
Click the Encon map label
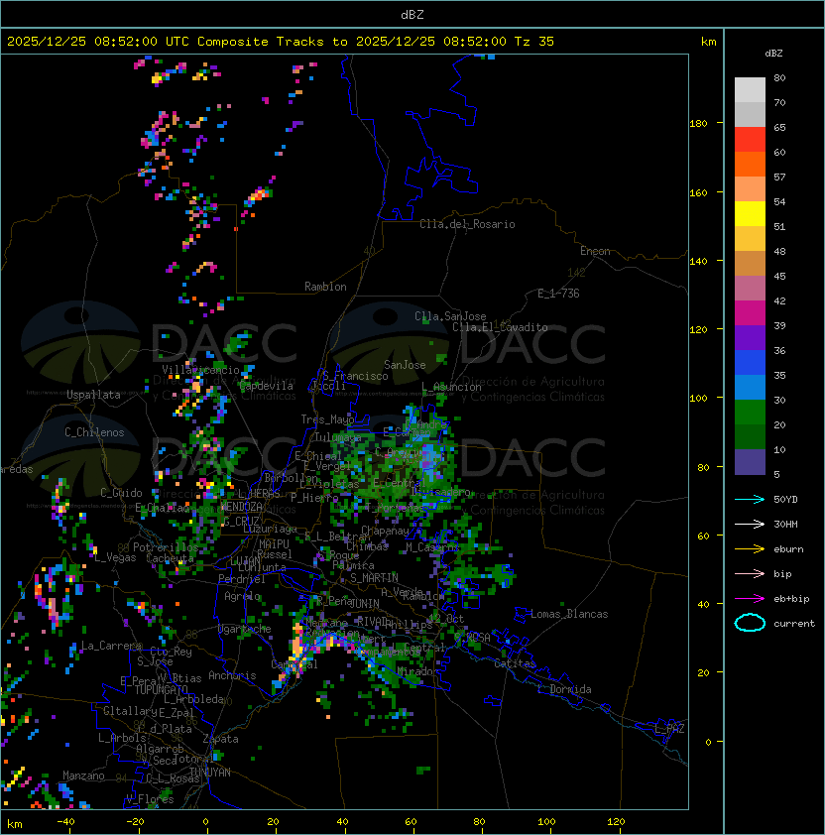pos(595,251)
